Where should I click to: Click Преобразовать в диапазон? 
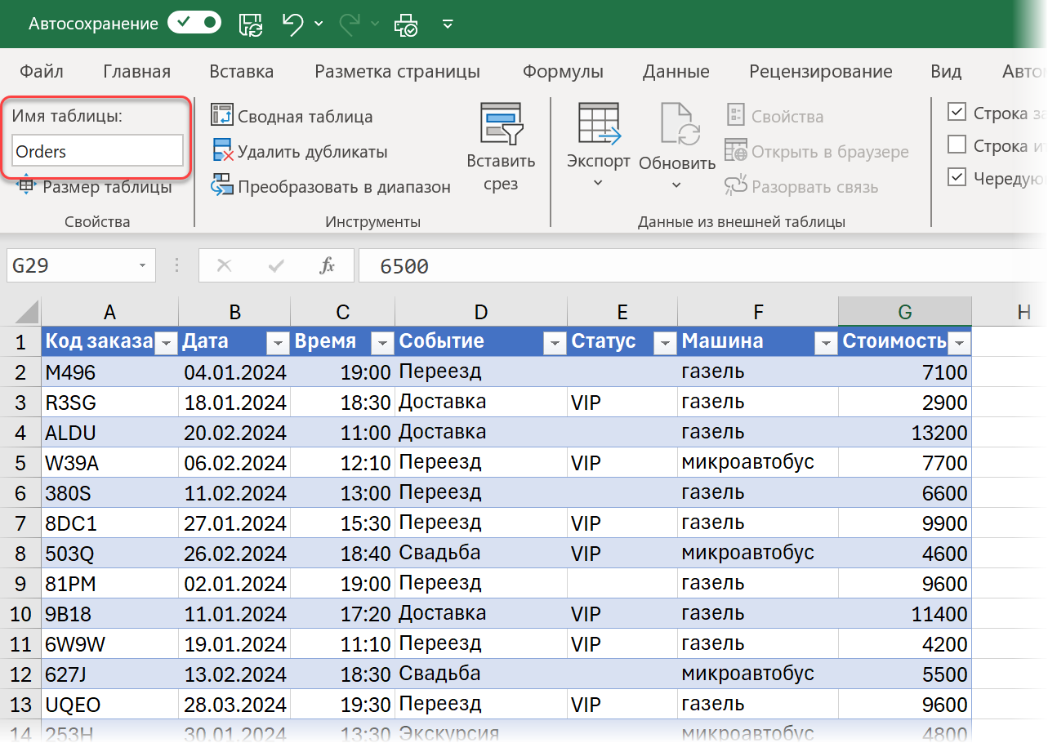331,187
